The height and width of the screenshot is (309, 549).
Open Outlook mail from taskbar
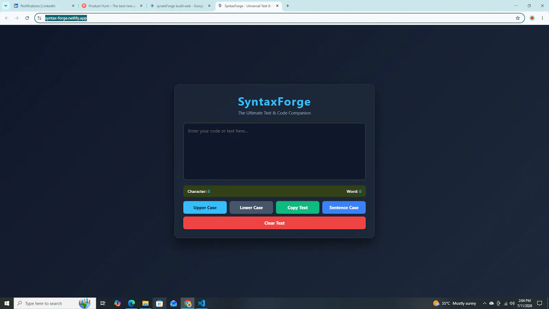click(x=173, y=303)
